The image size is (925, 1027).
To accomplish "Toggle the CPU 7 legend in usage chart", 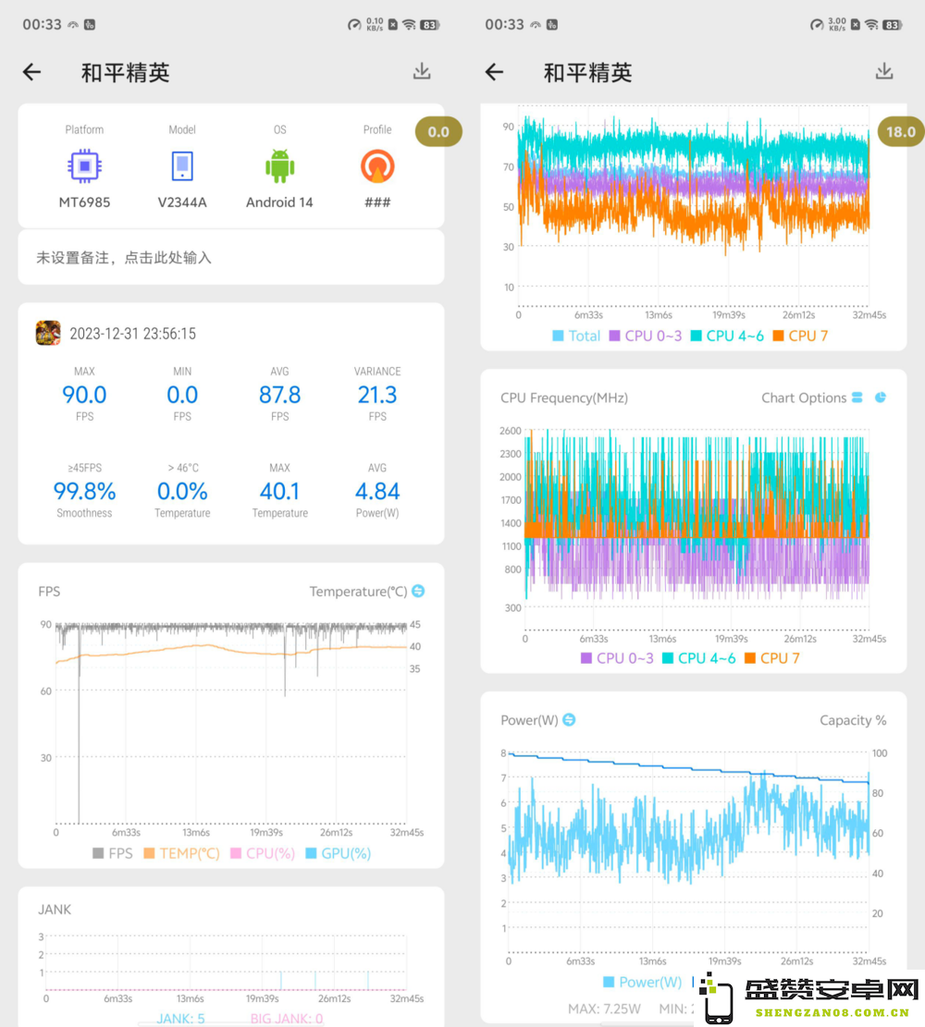I will 800,336.
